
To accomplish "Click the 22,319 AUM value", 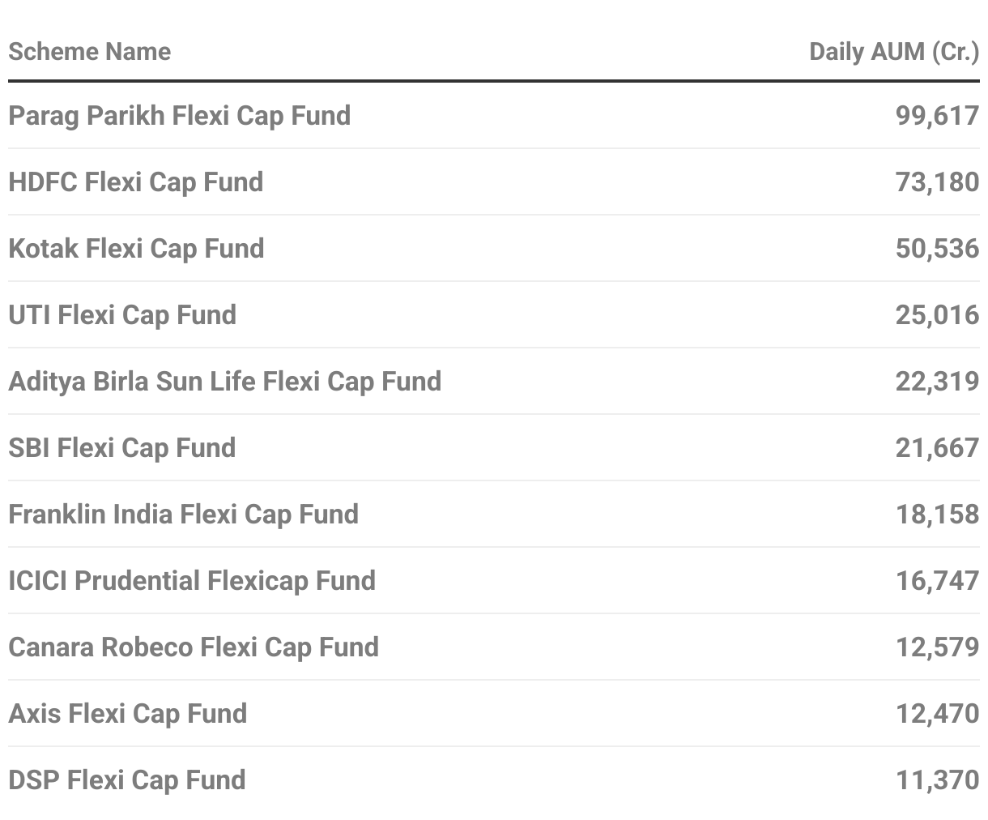I will coord(937,382).
